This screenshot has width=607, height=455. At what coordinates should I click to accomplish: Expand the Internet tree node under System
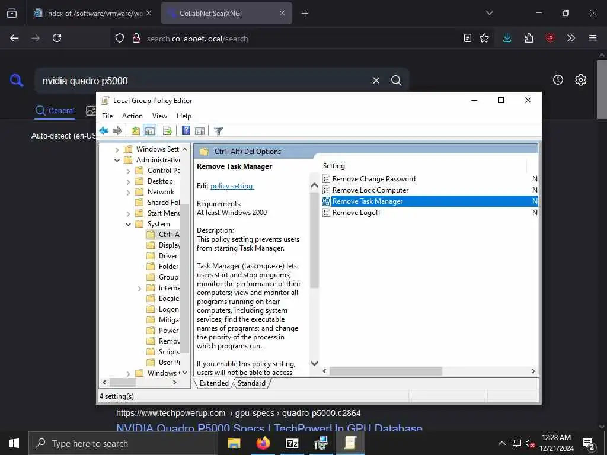click(139, 289)
